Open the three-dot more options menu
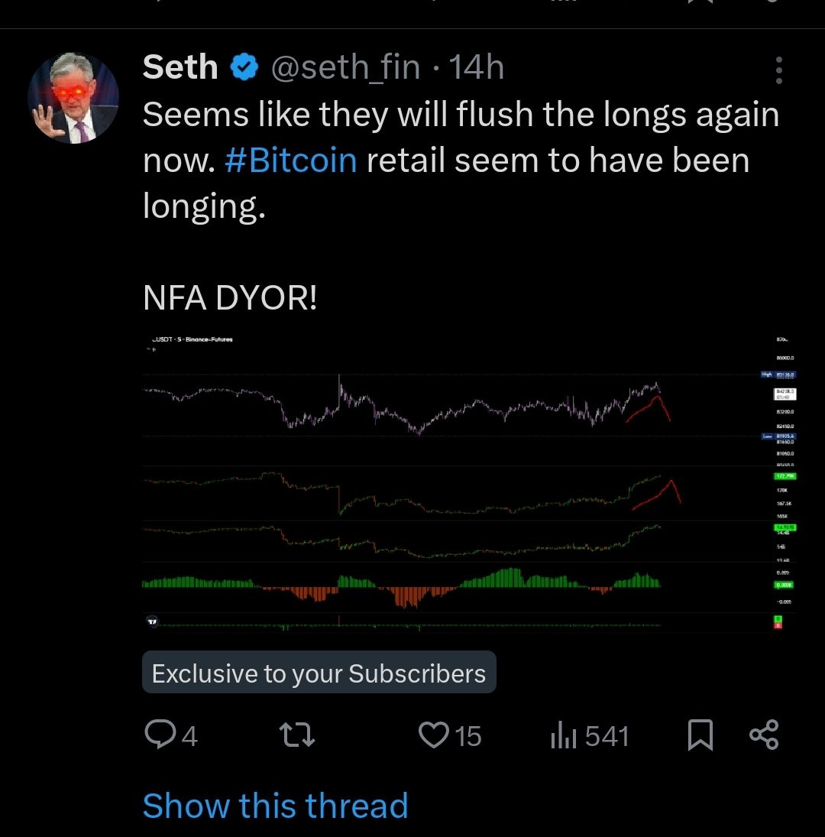This screenshot has height=837, width=825. point(778,70)
